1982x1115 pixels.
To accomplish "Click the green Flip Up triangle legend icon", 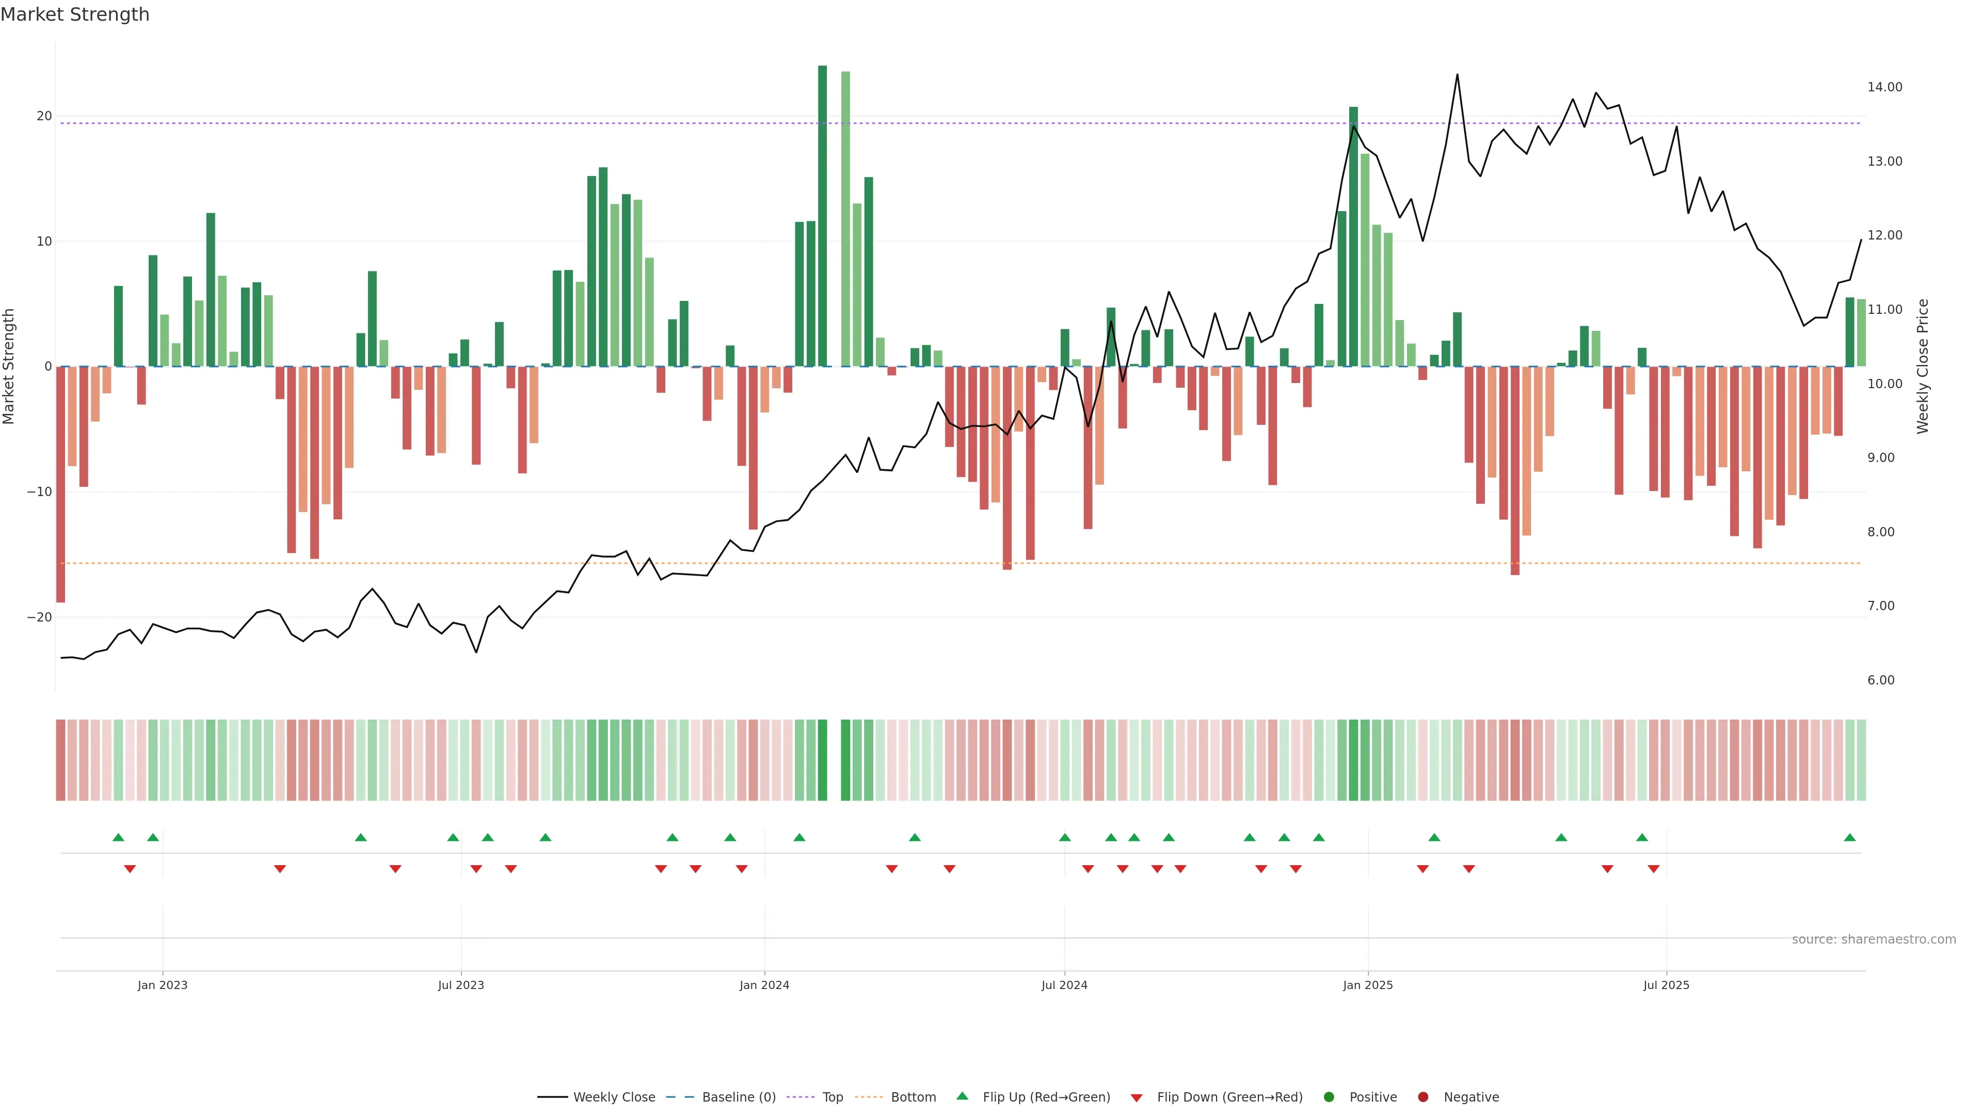I will click(962, 1096).
